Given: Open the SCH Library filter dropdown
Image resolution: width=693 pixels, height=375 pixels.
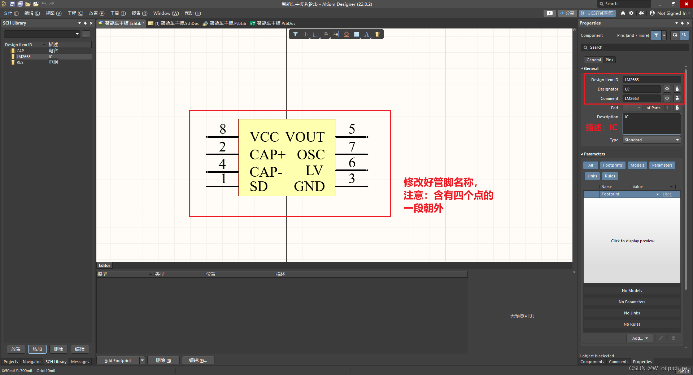Looking at the screenshot, I should [x=77, y=34].
